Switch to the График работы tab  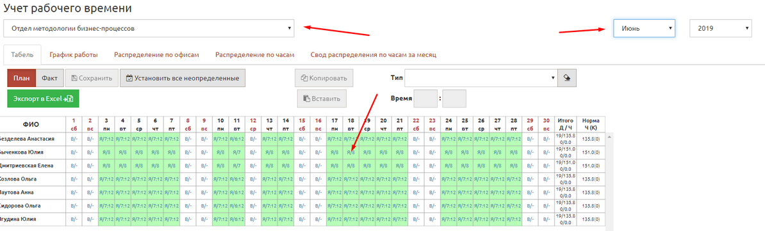(74, 55)
